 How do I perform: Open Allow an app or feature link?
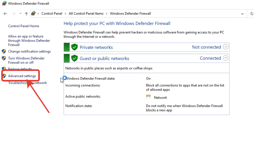(29, 41)
